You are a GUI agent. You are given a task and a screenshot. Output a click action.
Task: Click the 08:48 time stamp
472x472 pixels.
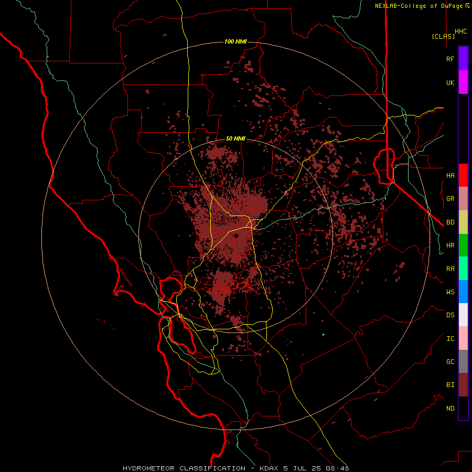pos(337,468)
